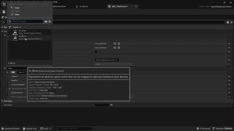Click the Modifiers property label
The height and width of the screenshot is (131, 234).
coord(15,80)
